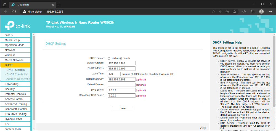Screen dimensions: 276x131
Task: Click the sidebar menu scrollbar
Action: tap(34, 78)
